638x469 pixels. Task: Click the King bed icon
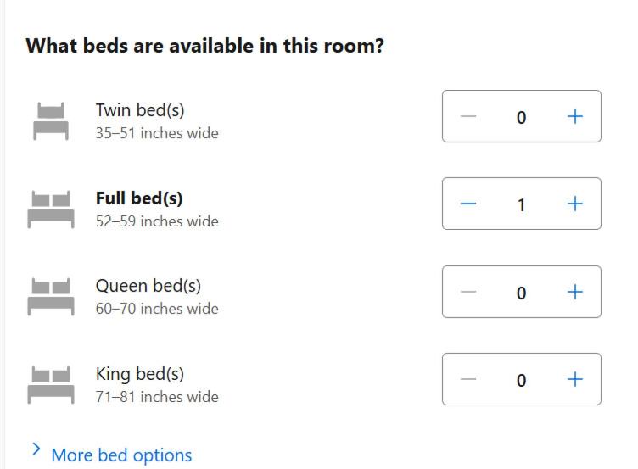[x=51, y=383]
